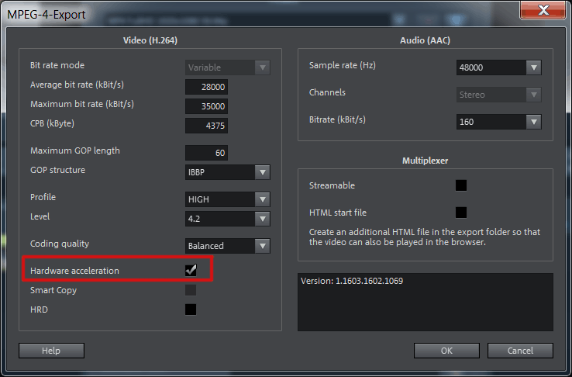
Task: Expand the audio Bitrate dropdown showing 160
Action: coord(498,122)
